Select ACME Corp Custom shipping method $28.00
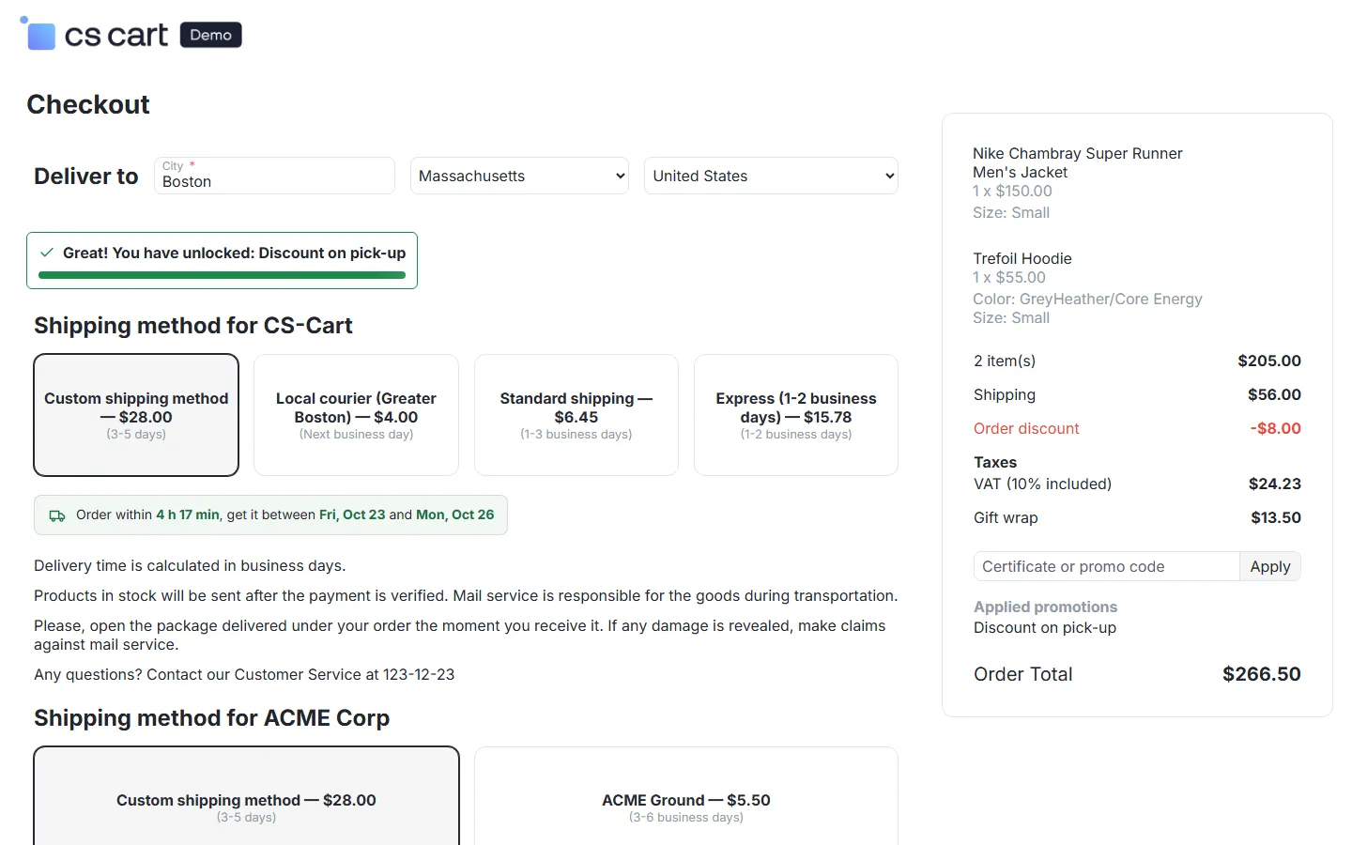Screen dimensions: 1352x845 click(246, 797)
